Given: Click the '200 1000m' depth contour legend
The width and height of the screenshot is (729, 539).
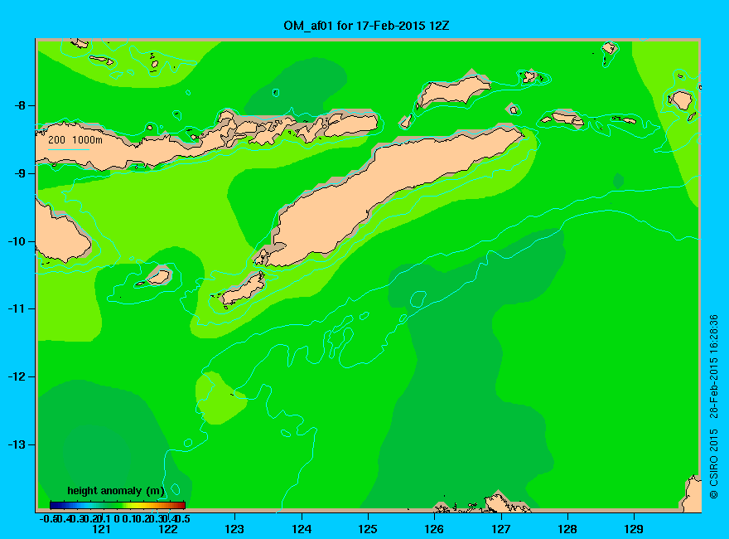Looking at the screenshot, I should pyautogui.click(x=75, y=139).
